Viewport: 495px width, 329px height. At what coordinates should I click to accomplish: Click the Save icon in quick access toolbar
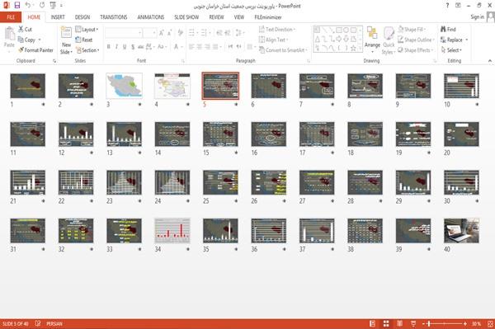click(x=17, y=5)
